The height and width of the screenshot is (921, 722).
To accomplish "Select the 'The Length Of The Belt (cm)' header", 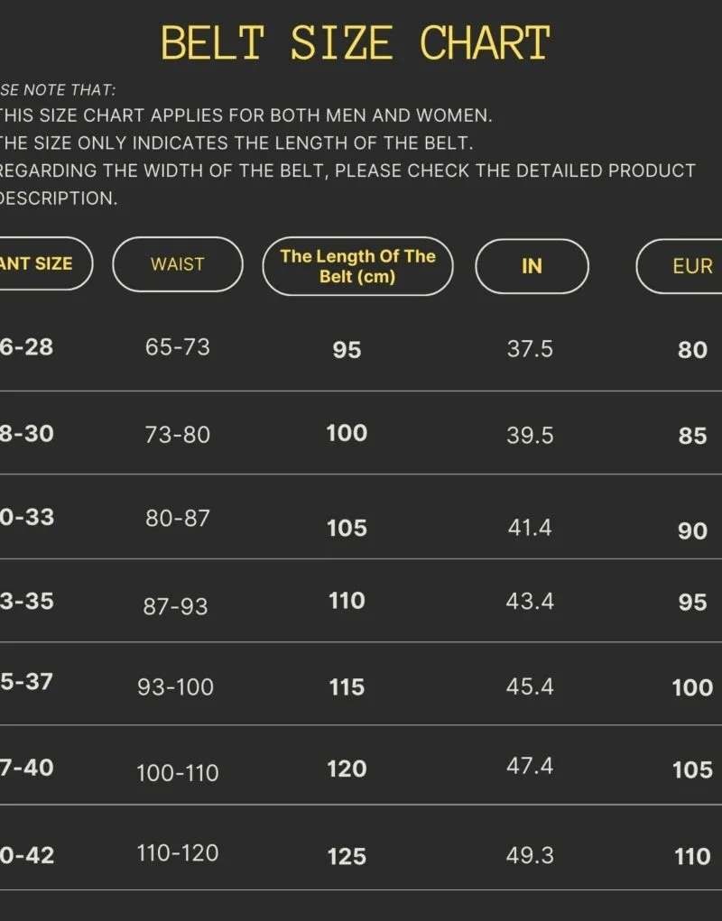I will click(x=357, y=266).
